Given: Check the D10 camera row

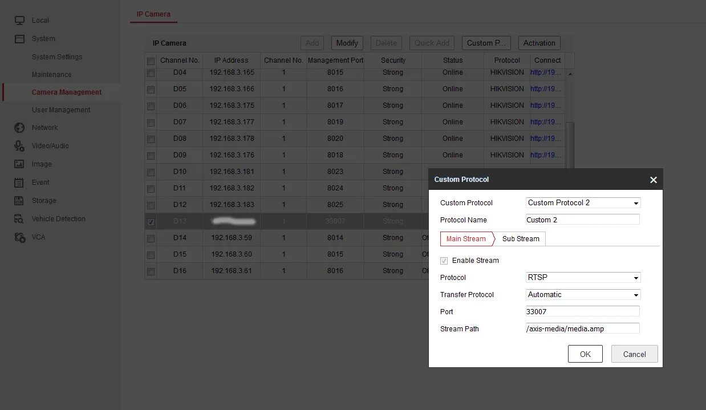Looking at the screenshot, I should 151,172.
